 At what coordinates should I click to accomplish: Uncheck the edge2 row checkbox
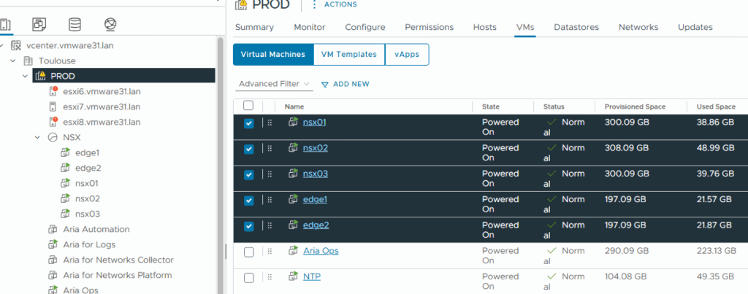pos(248,226)
